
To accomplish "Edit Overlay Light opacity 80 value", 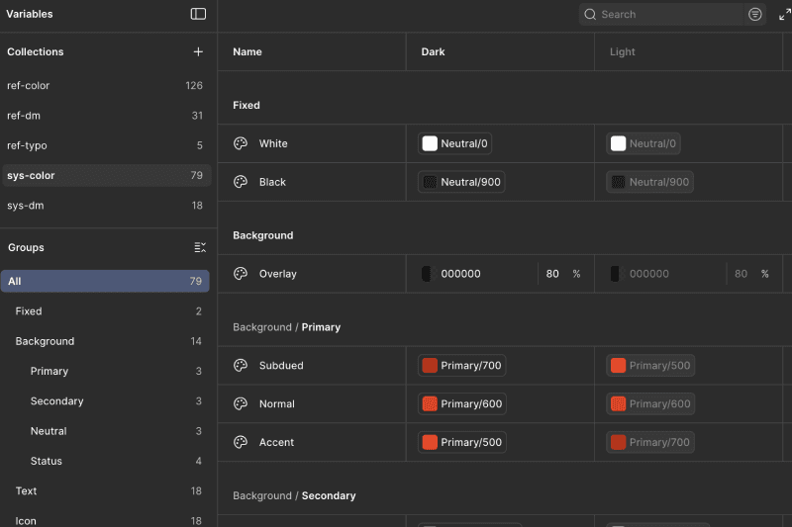I will click(x=741, y=274).
